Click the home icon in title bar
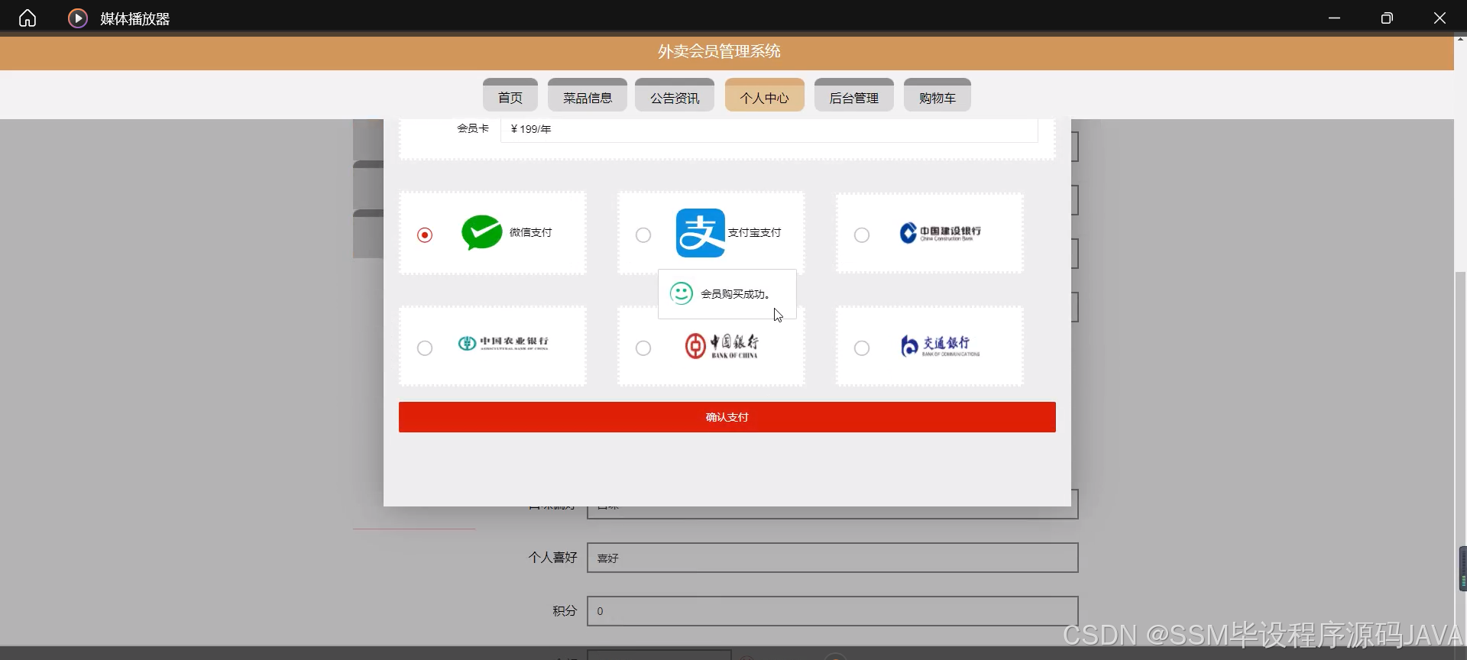This screenshot has height=660, width=1467. point(28,18)
